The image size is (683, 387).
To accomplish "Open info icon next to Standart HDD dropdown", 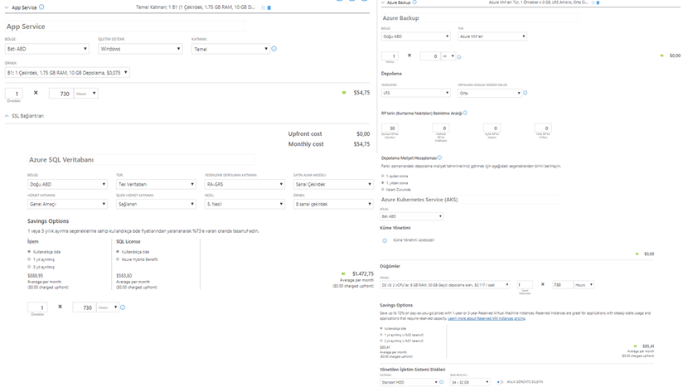I will click(x=442, y=382).
